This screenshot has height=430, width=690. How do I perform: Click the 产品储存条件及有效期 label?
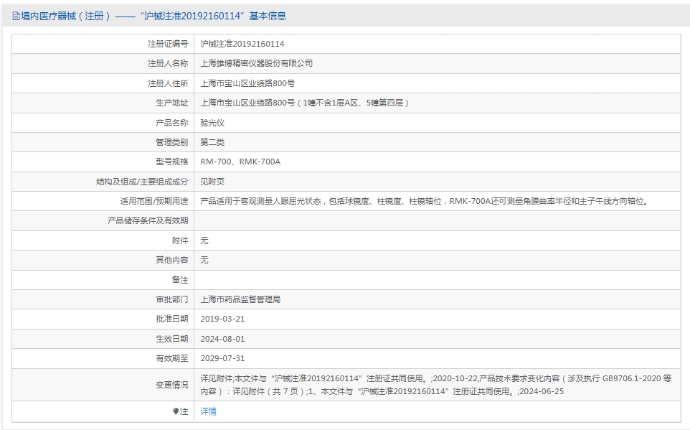[148, 220]
